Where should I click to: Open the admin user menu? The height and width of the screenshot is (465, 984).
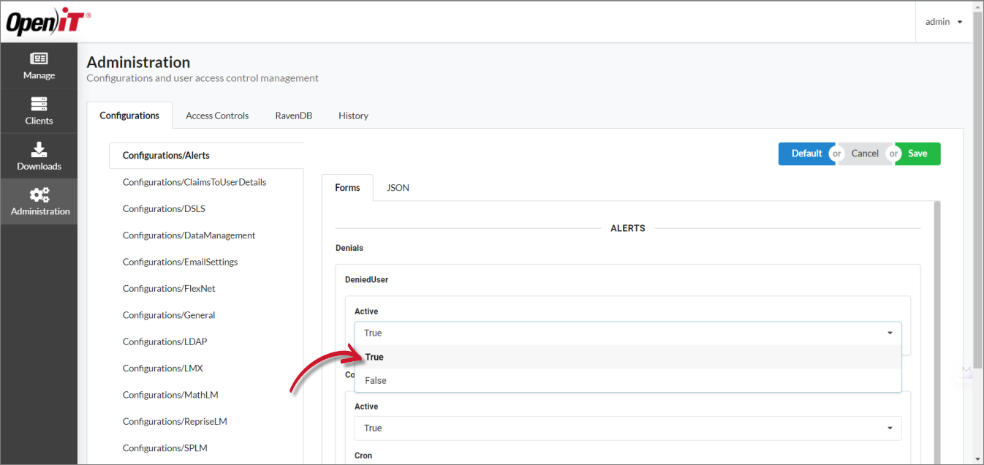pos(944,22)
